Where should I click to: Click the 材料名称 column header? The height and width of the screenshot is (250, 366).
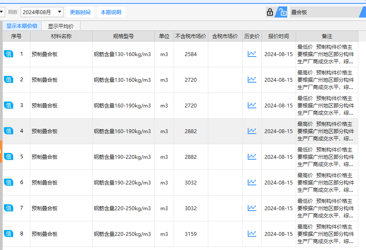click(61, 36)
